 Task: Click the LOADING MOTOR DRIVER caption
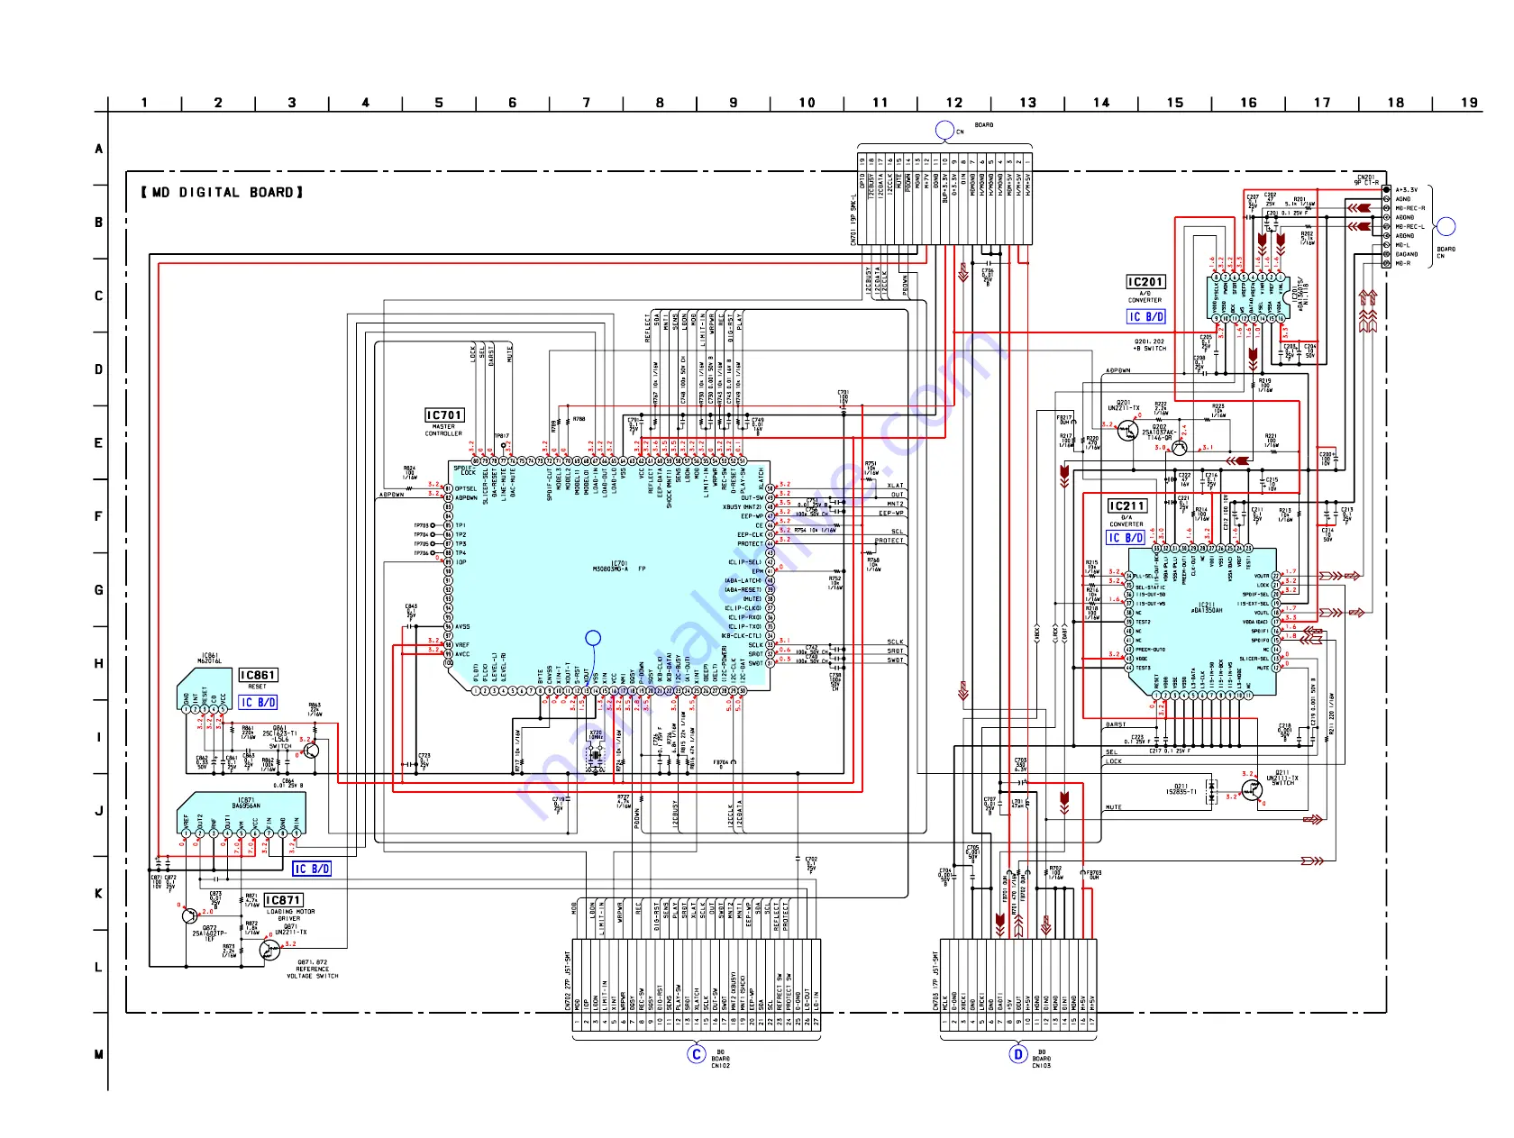[290, 915]
